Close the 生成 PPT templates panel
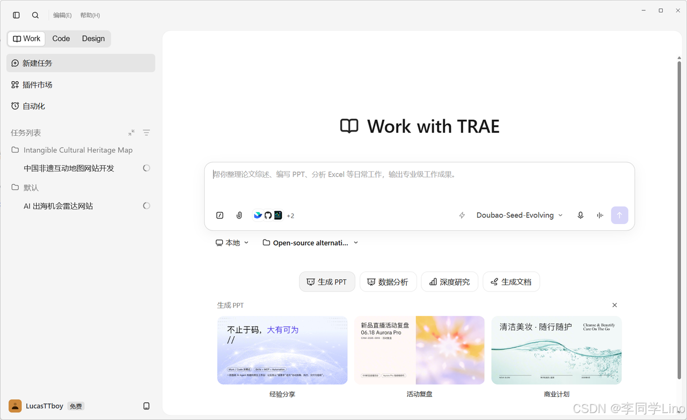This screenshot has height=420, width=687. [615, 305]
